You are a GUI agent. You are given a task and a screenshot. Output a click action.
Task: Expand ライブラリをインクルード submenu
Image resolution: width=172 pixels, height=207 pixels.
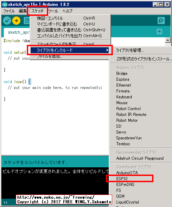(69, 50)
